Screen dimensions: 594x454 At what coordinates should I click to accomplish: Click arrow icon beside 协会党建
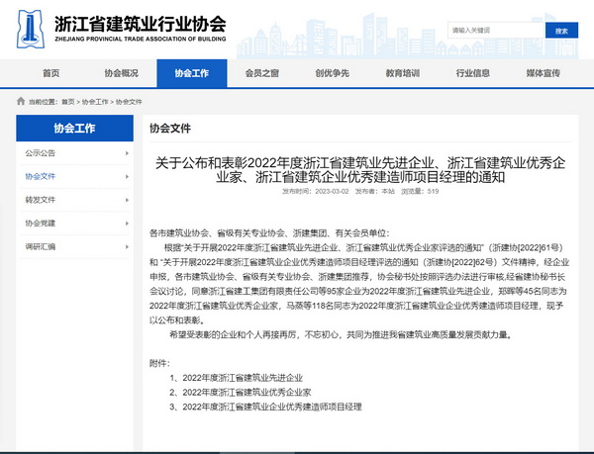tap(129, 223)
